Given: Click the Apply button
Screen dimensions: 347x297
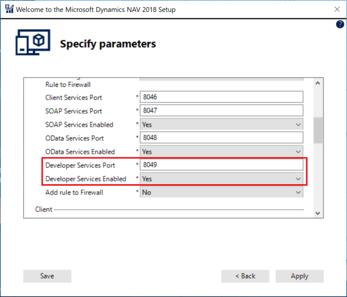Looking at the screenshot, I should tap(299, 276).
